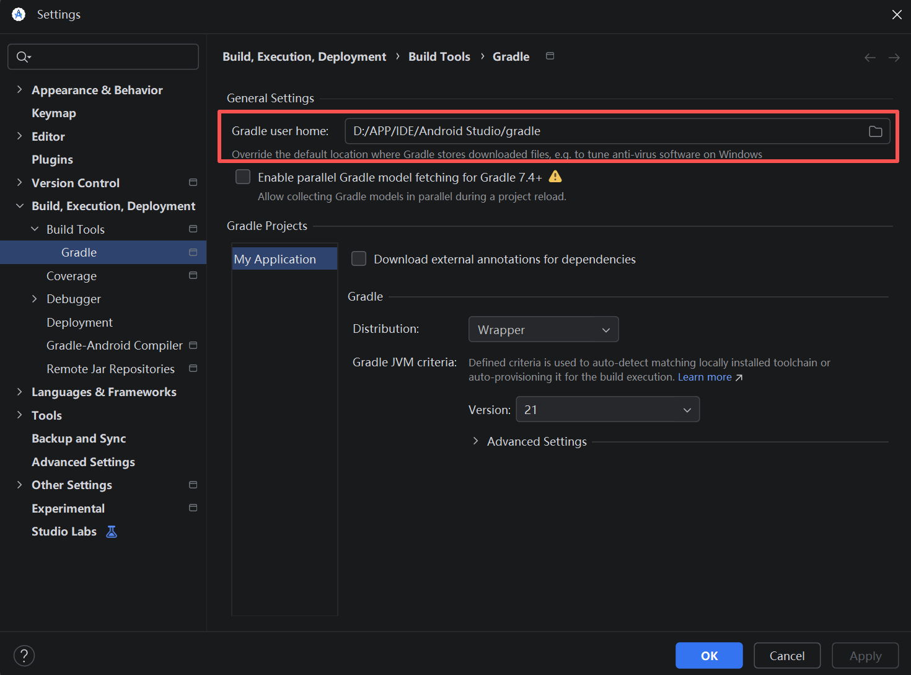911x675 pixels.
Task: Open the Experimental settings page
Action: click(68, 508)
